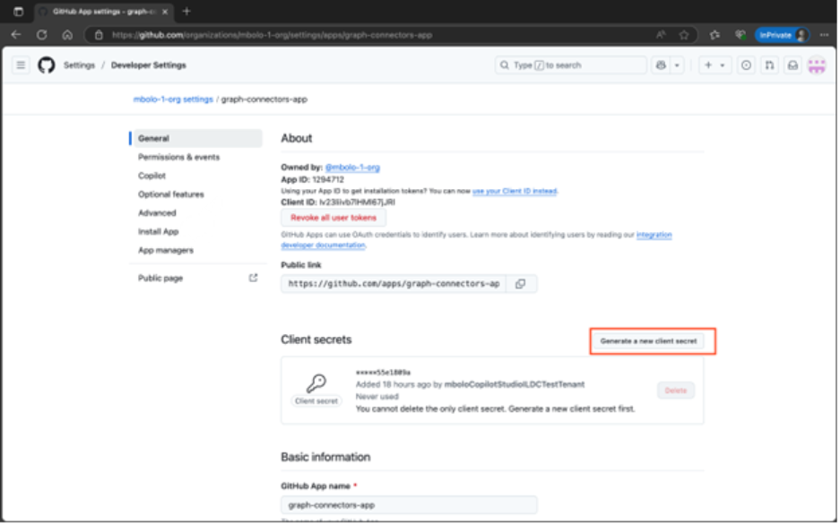Open the Public page external link

pyautogui.click(x=254, y=278)
